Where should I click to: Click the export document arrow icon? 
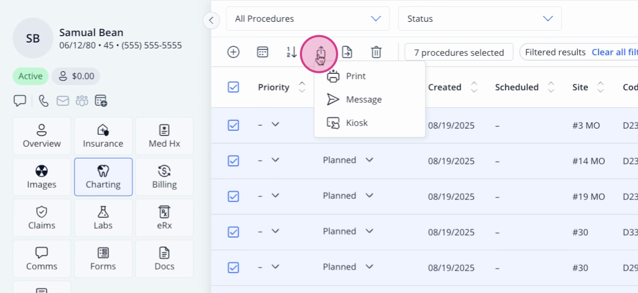pyautogui.click(x=347, y=52)
